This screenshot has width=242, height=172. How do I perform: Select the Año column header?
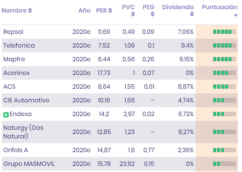[x=84, y=11]
